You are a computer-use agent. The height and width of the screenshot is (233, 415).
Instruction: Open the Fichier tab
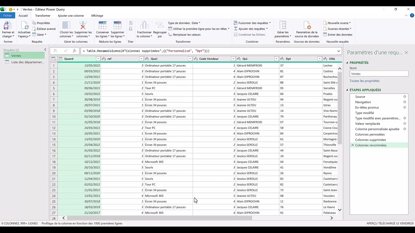tap(7, 16)
